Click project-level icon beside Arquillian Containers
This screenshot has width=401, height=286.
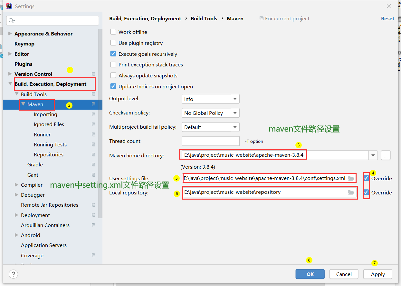pos(93,225)
